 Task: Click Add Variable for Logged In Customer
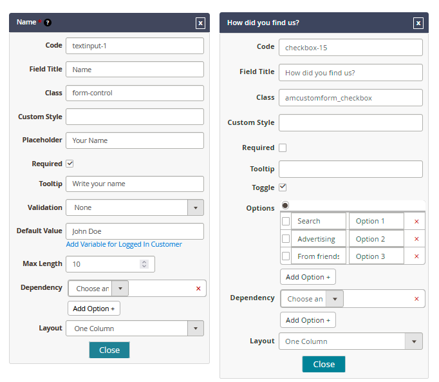(124, 244)
